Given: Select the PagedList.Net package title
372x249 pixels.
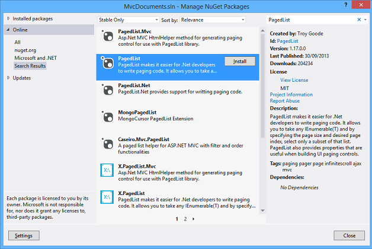Looking at the screenshot, I should (134, 85).
